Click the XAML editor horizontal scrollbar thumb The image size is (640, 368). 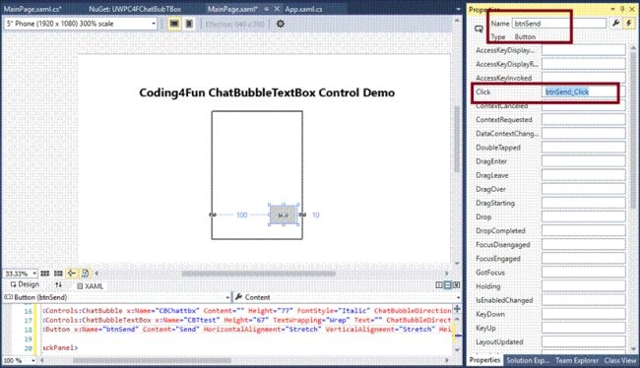pos(152,361)
